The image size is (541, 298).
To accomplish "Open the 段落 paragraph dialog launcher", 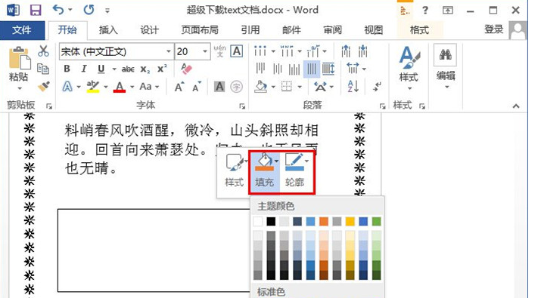I will [x=382, y=106].
